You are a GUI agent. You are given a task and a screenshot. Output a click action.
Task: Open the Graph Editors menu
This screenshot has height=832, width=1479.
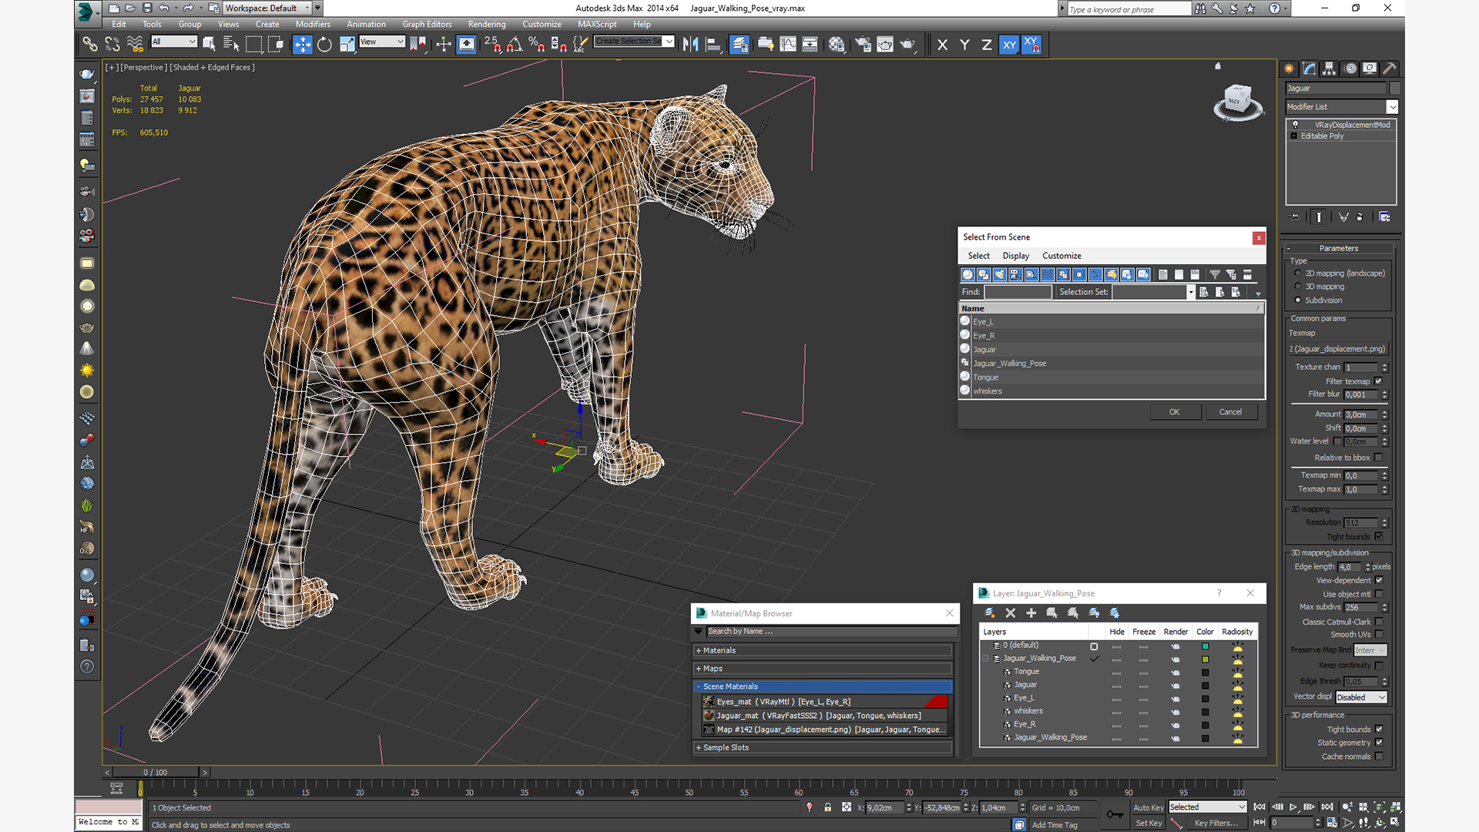point(427,24)
